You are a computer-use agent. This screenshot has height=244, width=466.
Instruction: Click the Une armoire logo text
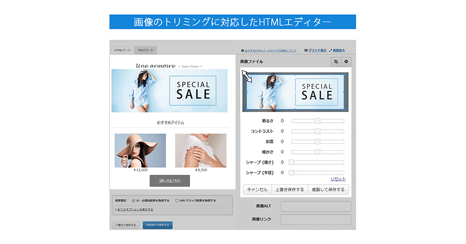(x=155, y=66)
